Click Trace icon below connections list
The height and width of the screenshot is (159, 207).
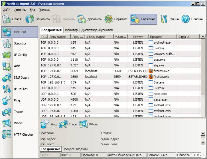(x=63, y=124)
